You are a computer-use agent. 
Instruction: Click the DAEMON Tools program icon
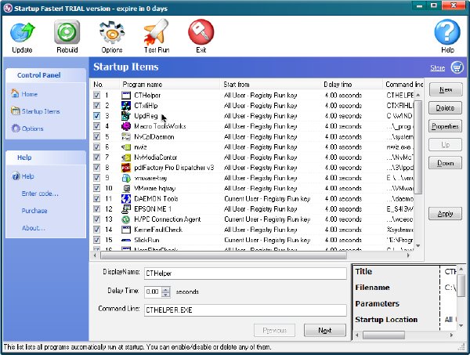(x=126, y=199)
